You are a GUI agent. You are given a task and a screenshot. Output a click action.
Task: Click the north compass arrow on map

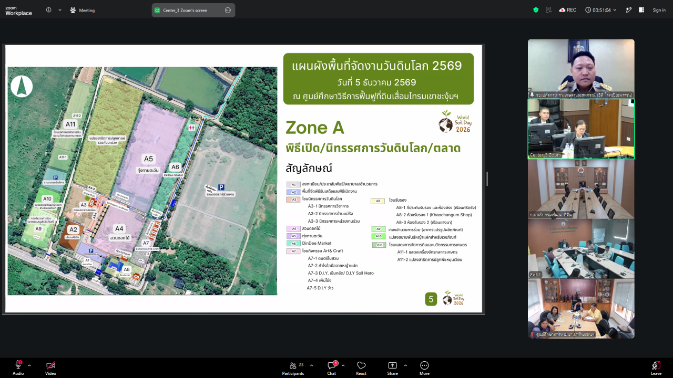[x=22, y=86]
